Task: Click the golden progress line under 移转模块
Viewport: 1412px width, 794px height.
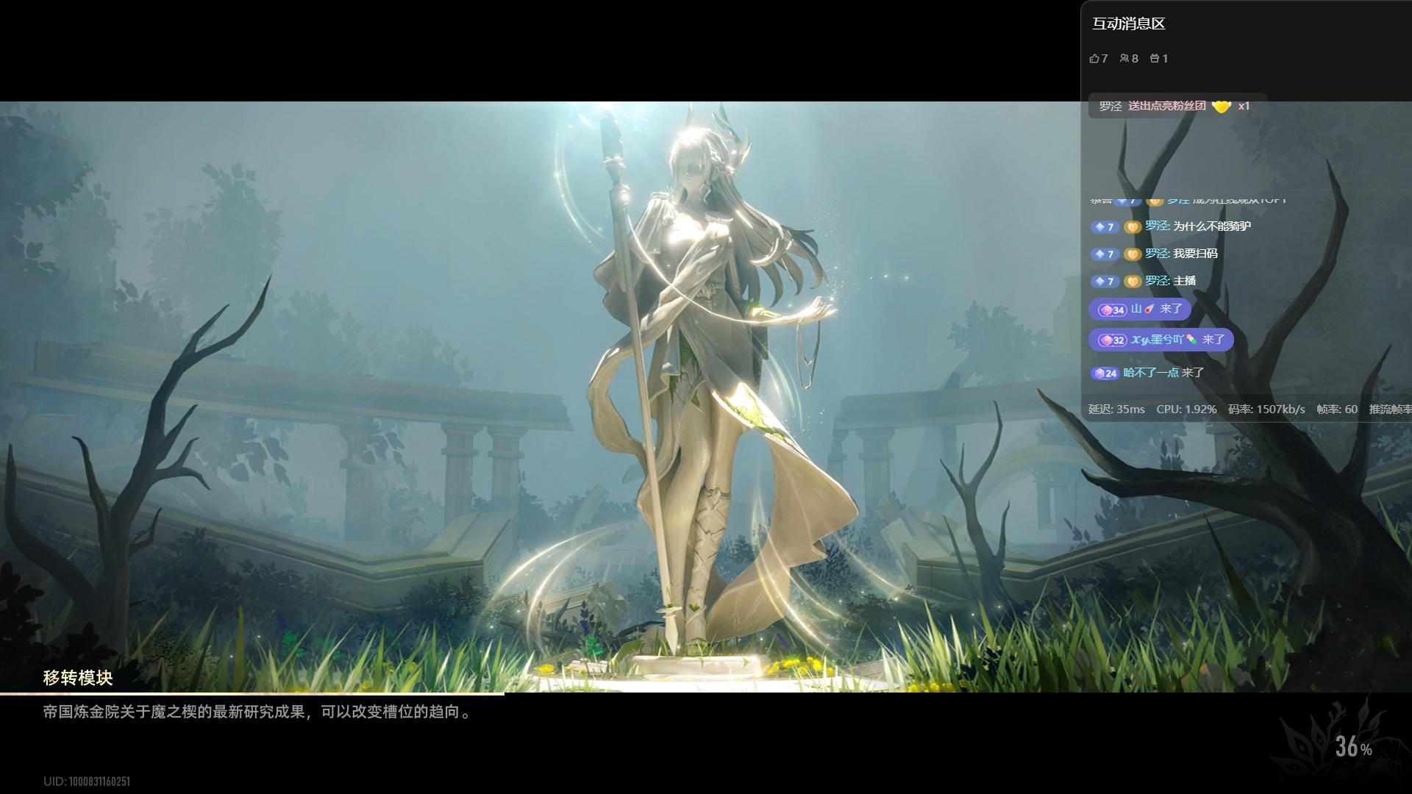Action: tap(252, 693)
